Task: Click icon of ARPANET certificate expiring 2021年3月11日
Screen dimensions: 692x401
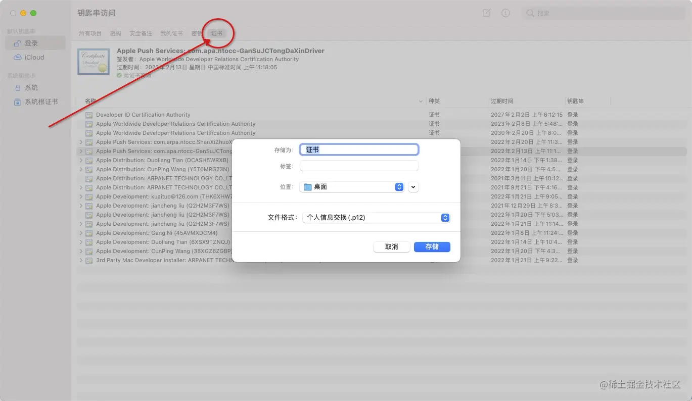Action: (x=89, y=178)
